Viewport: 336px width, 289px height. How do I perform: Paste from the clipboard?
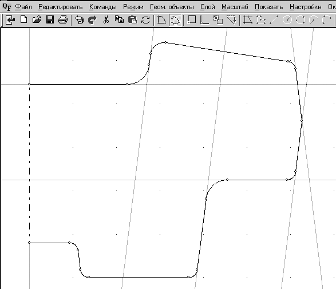point(132,20)
